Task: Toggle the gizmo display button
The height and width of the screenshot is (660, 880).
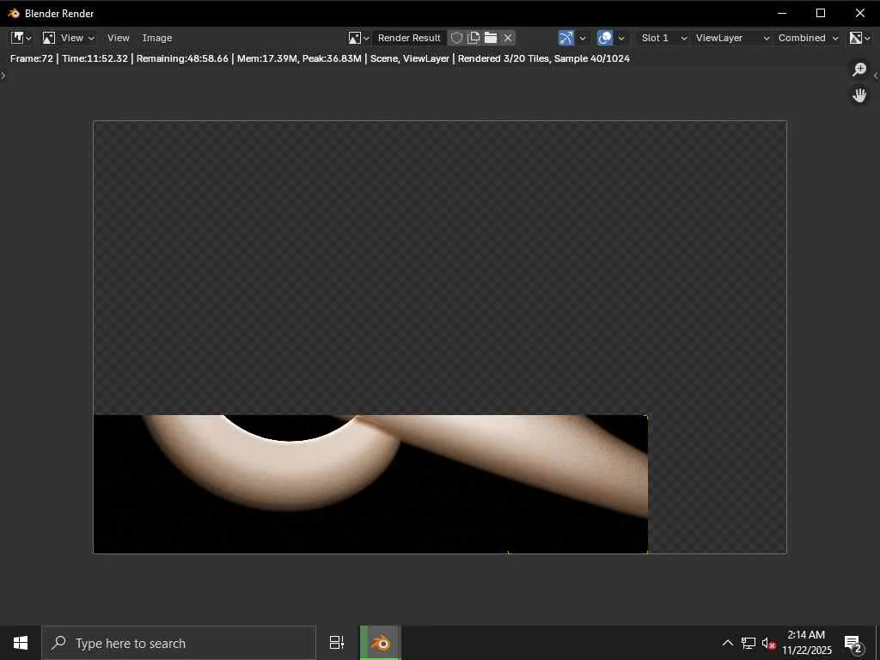Action: 565,38
